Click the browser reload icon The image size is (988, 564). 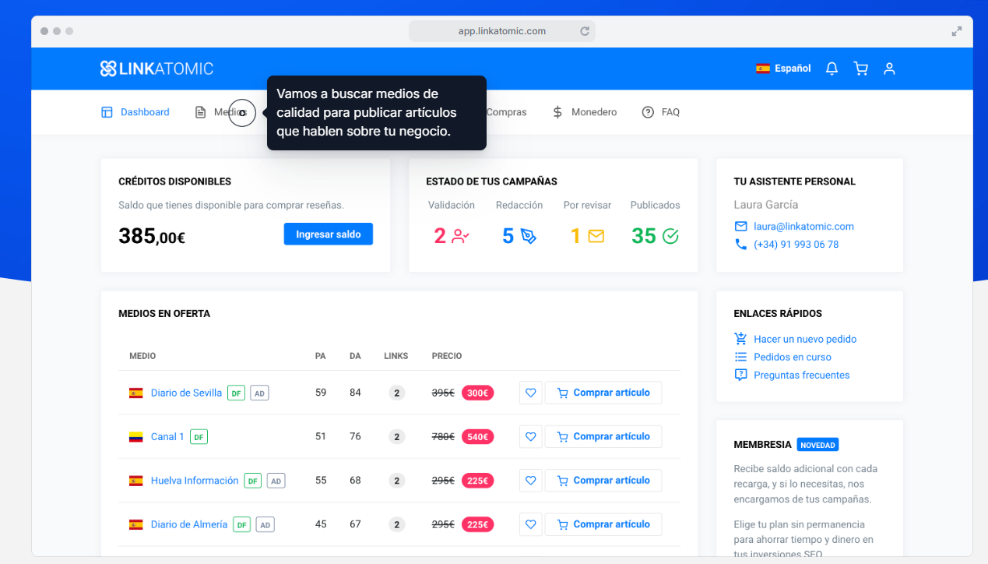[585, 31]
